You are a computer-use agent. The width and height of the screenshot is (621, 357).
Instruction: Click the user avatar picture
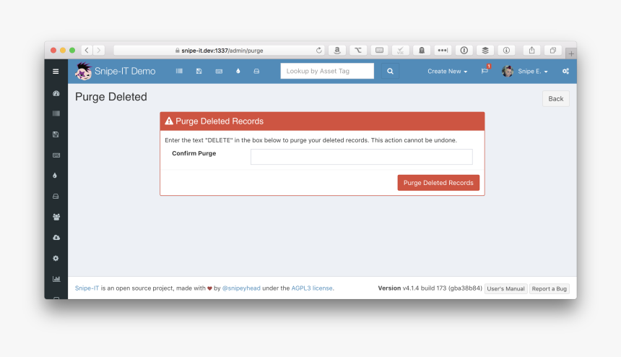click(x=508, y=71)
